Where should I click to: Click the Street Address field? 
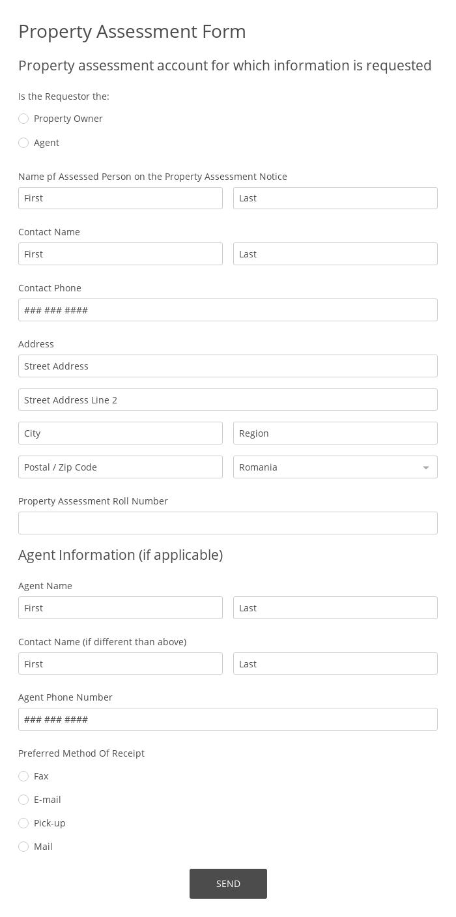[228, 366]
